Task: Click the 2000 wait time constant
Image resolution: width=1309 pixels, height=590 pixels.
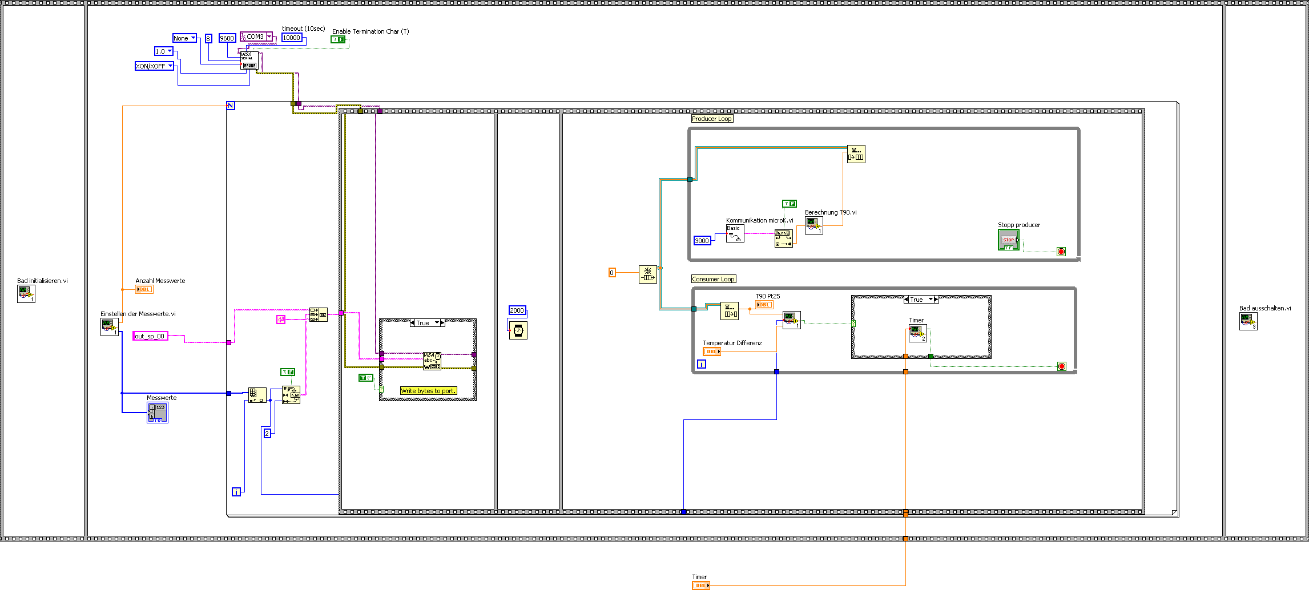Action: click(517, 310)
